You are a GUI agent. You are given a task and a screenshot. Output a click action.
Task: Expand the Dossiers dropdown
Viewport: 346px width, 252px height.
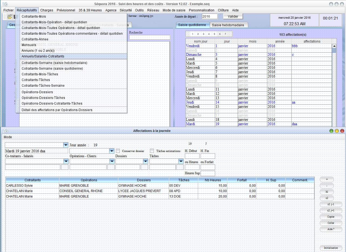pos(145,161)
